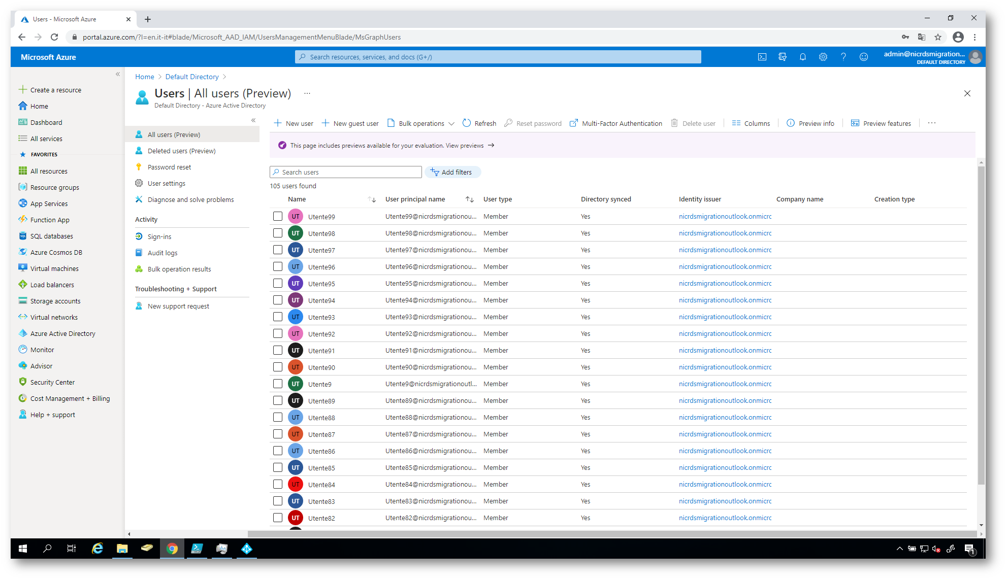
Task: Open Virtual machines in sidebar
Action: click(x=54, y=268)
